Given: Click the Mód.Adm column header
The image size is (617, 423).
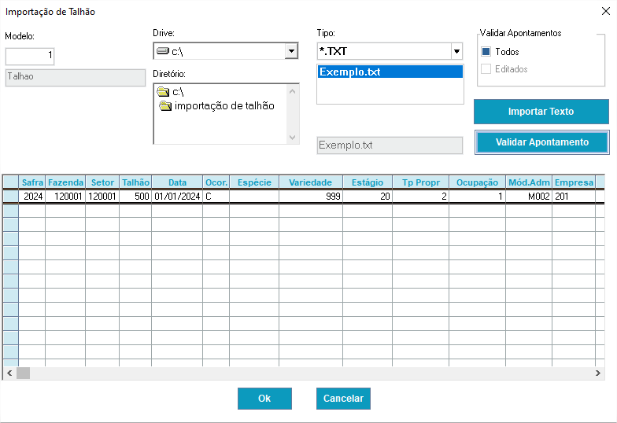Looking at the screenshot, I should [x=529, y=182].
